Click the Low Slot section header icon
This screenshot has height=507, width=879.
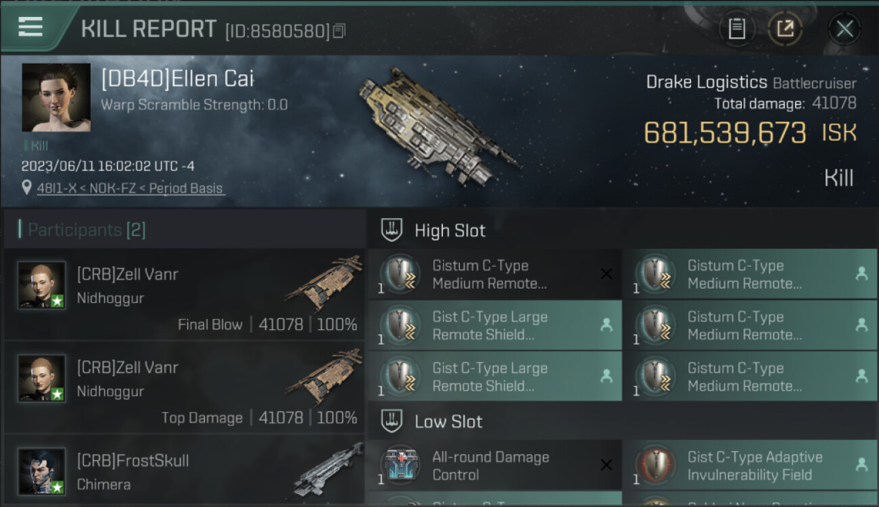pos(392,421)
